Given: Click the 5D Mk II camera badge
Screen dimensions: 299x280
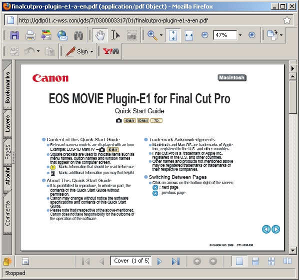Looking at the screenshot, I should tap(143, 121).
